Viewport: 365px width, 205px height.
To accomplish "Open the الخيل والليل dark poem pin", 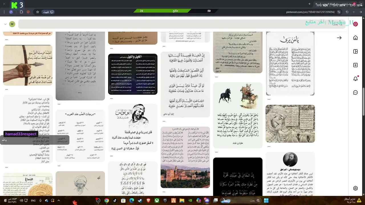I will pos(133,74).
